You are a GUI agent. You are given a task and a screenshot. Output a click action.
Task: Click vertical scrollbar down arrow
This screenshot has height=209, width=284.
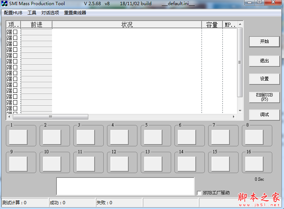240,111
